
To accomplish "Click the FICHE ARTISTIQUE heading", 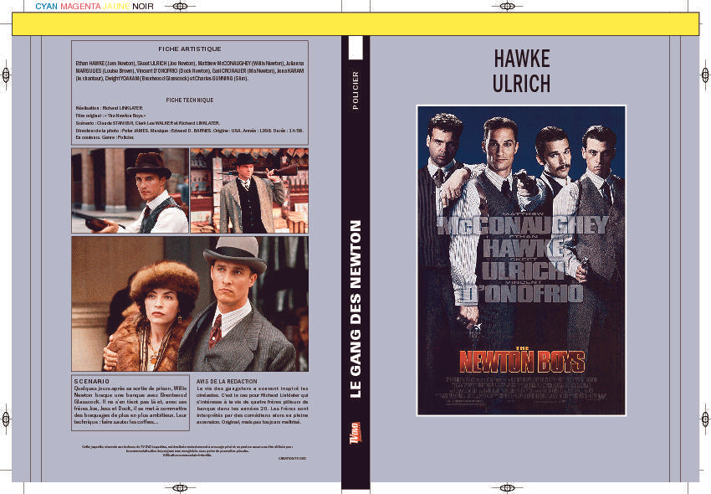I will (x=190, y=49).
